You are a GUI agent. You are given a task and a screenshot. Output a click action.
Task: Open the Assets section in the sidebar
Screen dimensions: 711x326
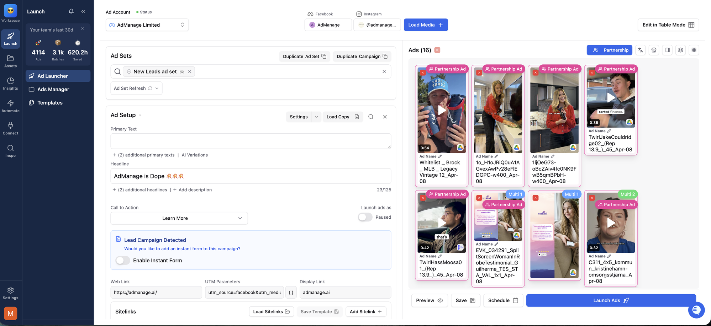pyautogui.click(x=10, y=61)
